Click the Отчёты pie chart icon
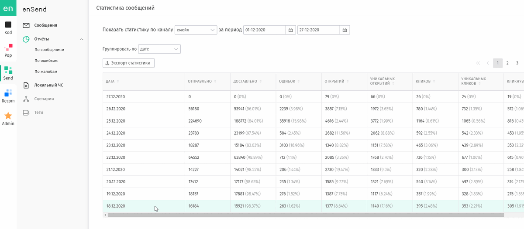524x229 pixels. coord(26,39)
